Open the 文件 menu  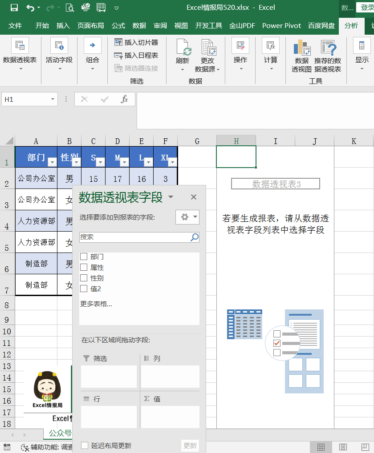[15, 26]
